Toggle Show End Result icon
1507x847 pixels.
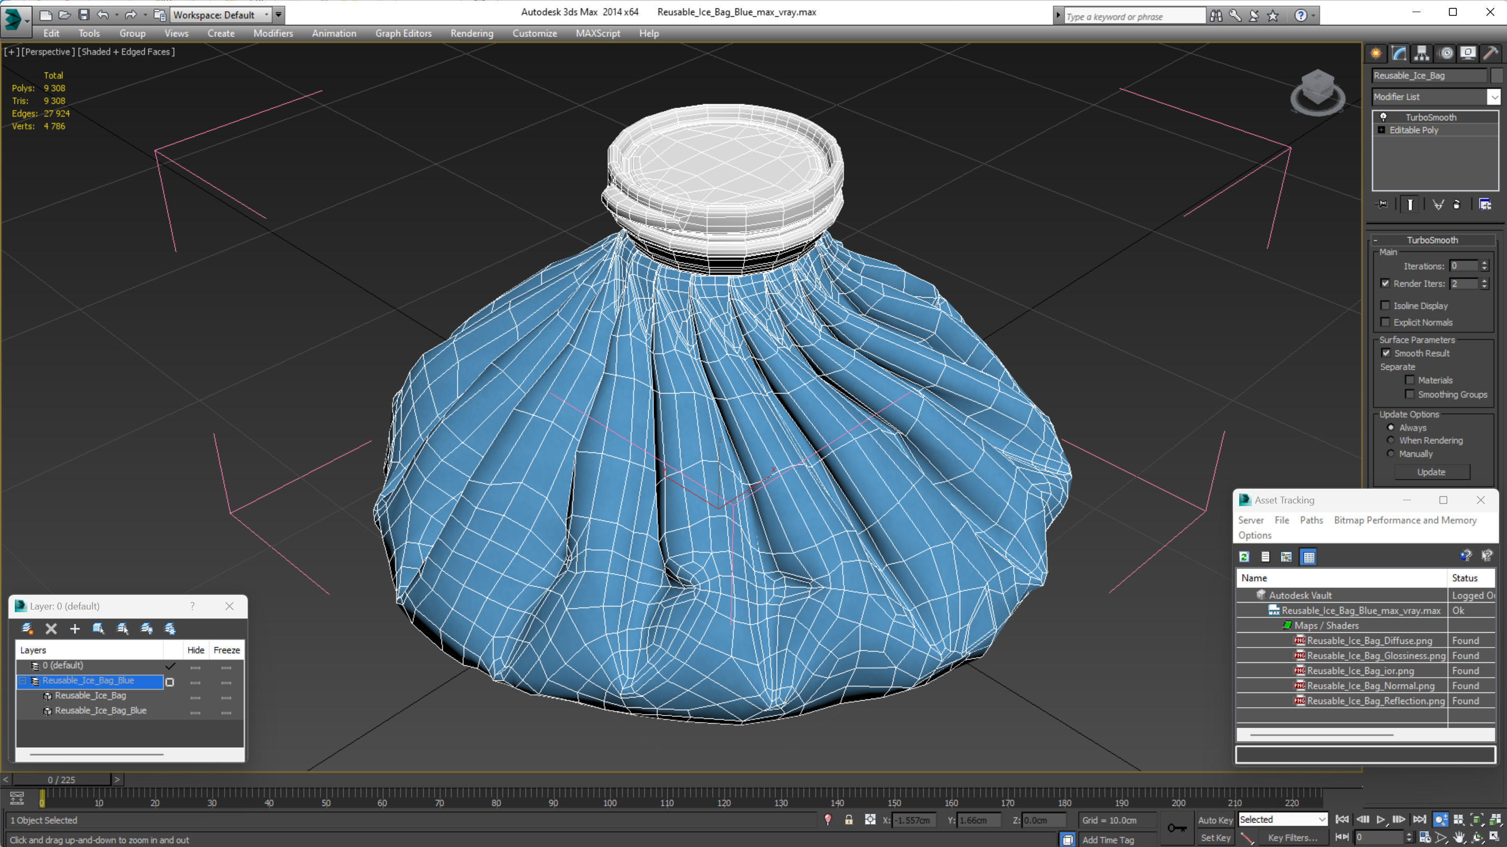tap(1410, 204)
